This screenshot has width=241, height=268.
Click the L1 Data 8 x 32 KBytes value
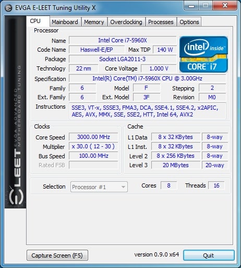coord(176,137)
